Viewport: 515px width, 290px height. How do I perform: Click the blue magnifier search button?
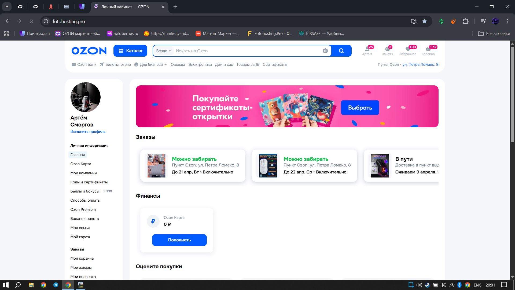click(x=341, y=51)
